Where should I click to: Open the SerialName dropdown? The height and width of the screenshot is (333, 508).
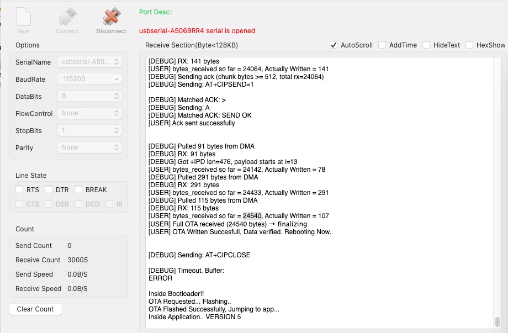89,62
